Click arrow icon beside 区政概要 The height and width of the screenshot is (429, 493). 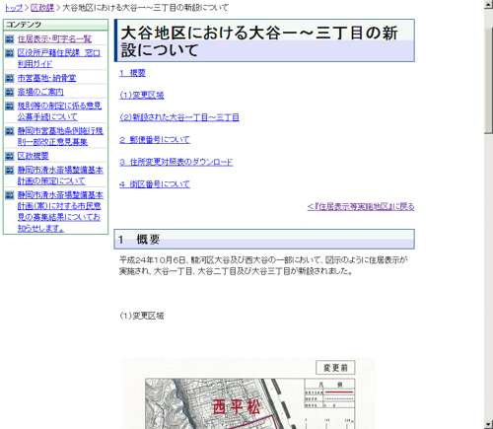pyautogui.click(x=10, y=156)
